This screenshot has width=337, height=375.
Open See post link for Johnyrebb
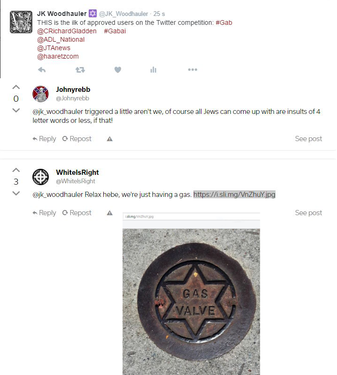click(308, 139)
